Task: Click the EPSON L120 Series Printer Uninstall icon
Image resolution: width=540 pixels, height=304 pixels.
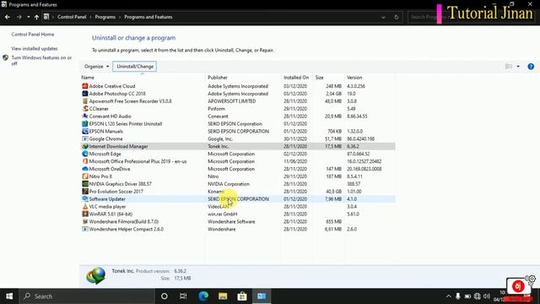Action: click(85, 124)
